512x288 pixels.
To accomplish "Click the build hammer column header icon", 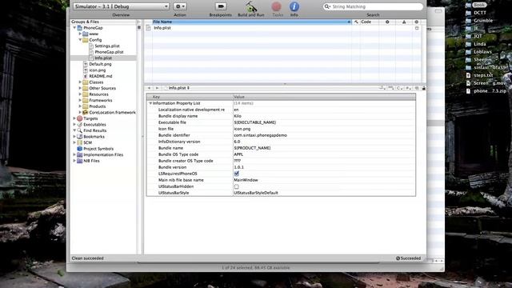I will [x=356, y=22].
